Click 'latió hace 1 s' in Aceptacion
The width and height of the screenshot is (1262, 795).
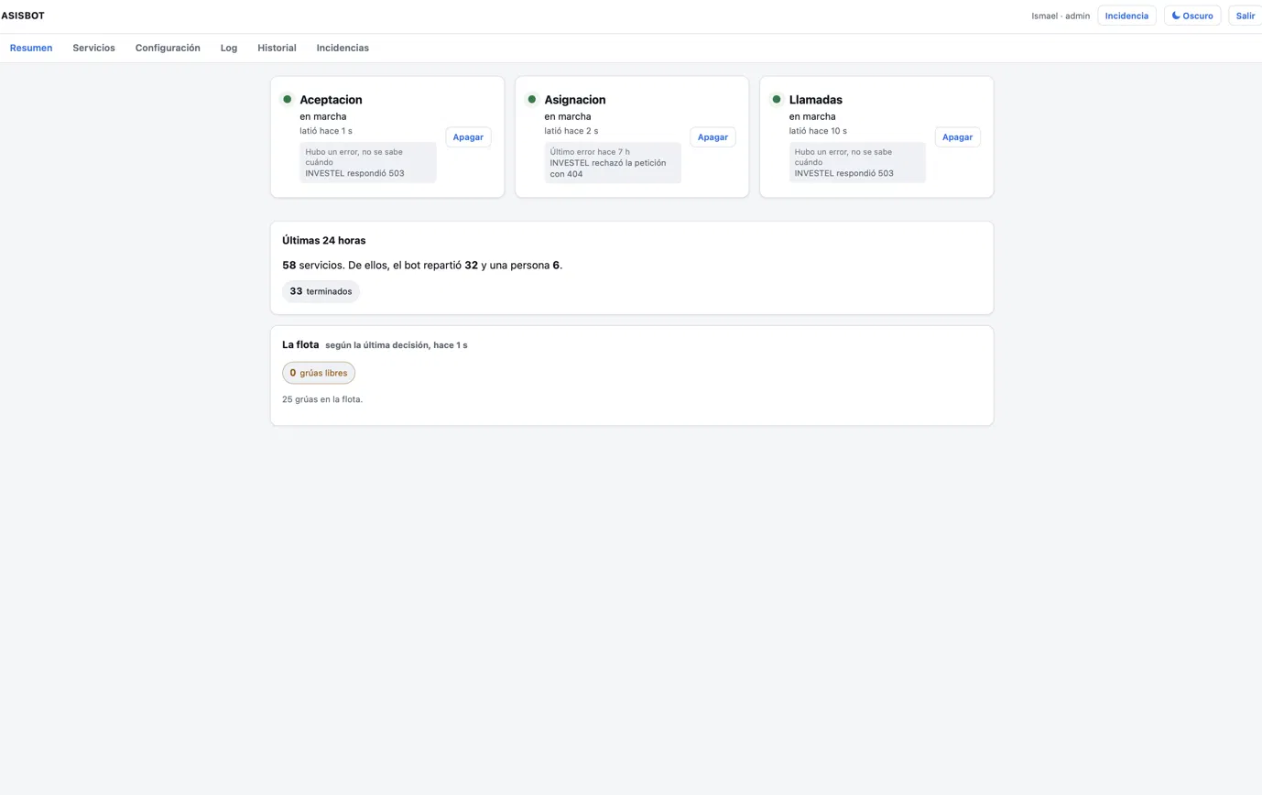(326, 131)
